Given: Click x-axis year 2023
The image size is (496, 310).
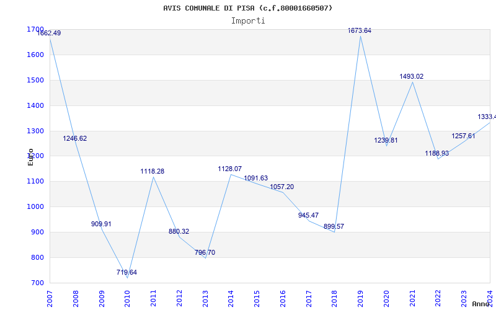Looking at the screenshot, I should pos(464,299).
